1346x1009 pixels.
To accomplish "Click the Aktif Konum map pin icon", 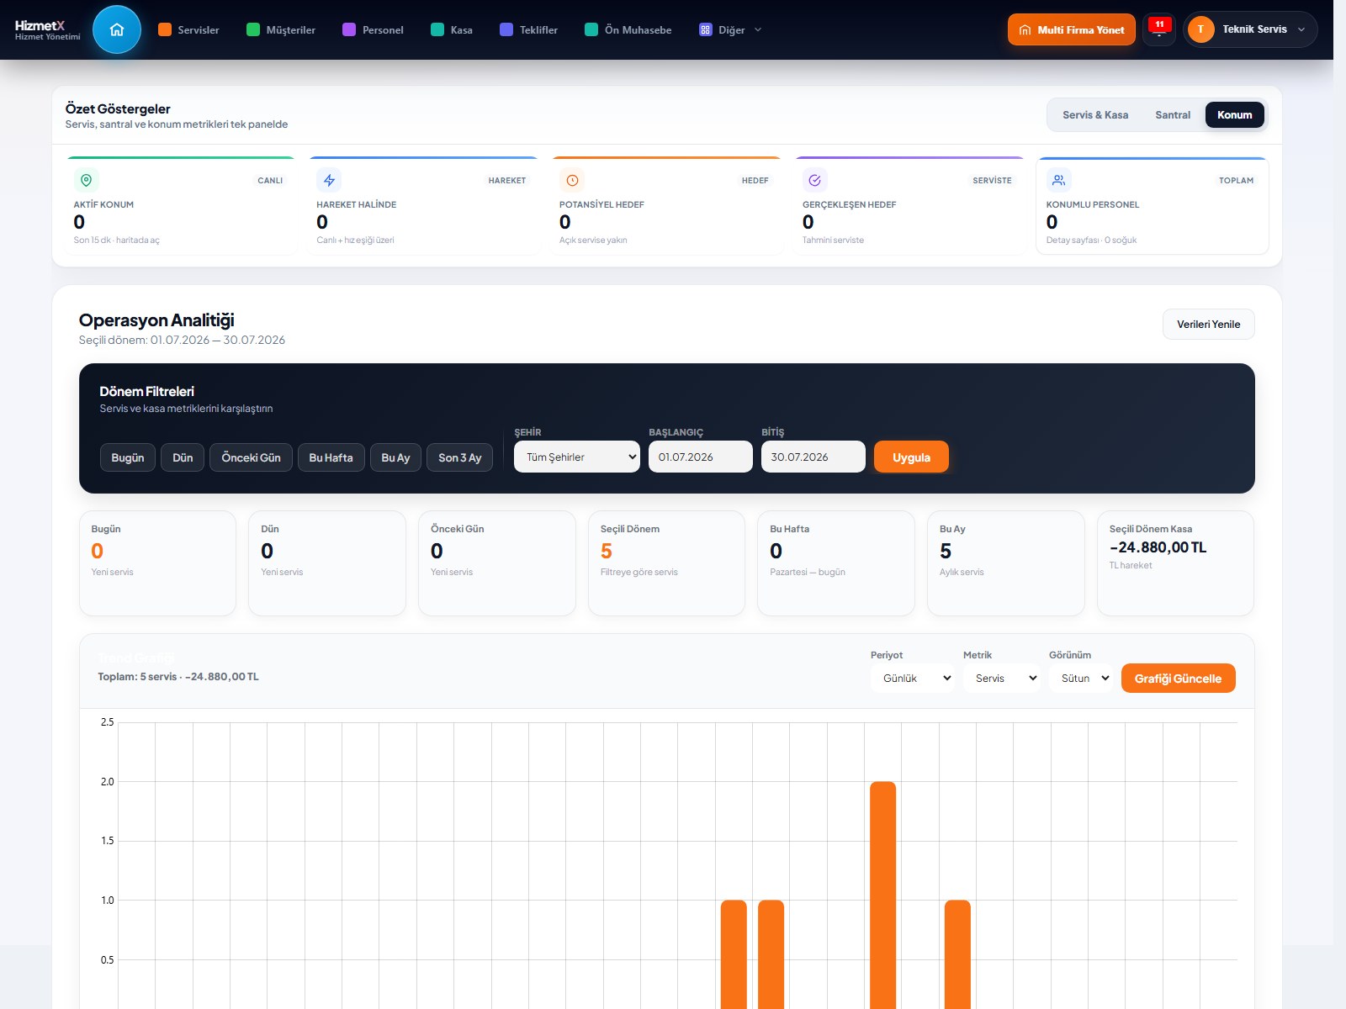I will [86, 180].
